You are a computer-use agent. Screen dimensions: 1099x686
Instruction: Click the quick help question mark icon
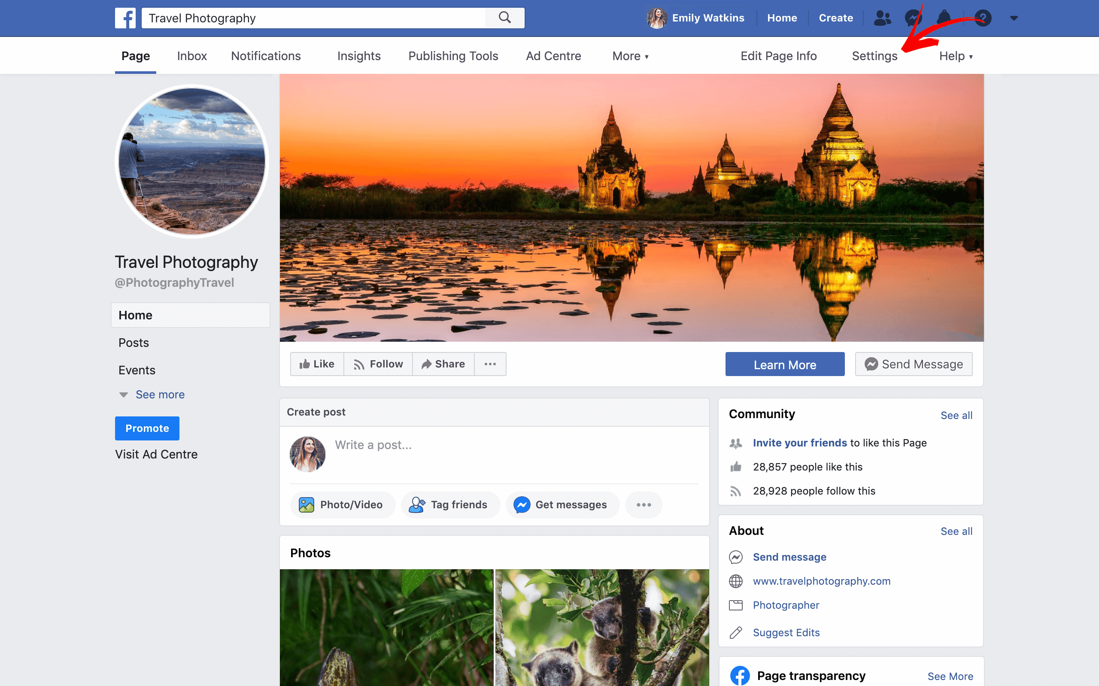983,18
